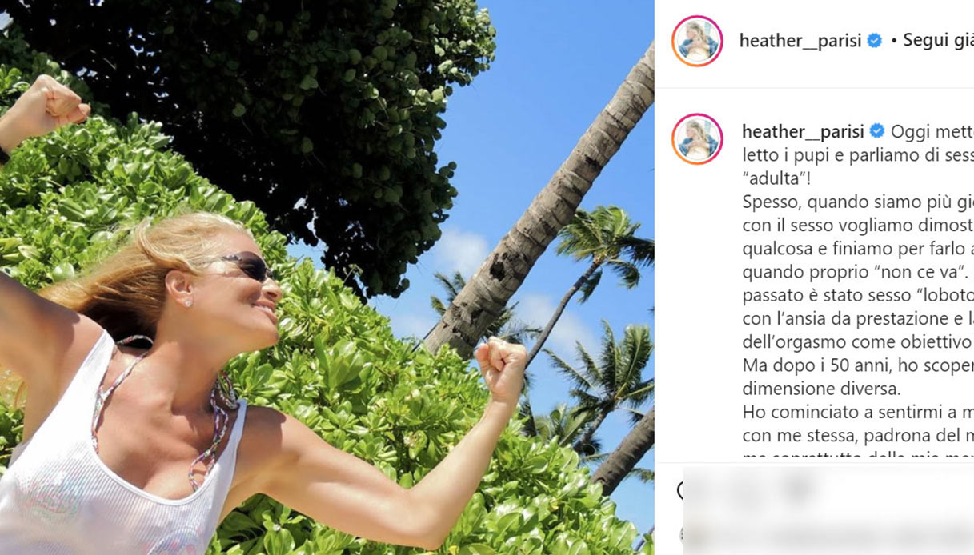Open the heather__parisi username in the header

pos(800,41)
